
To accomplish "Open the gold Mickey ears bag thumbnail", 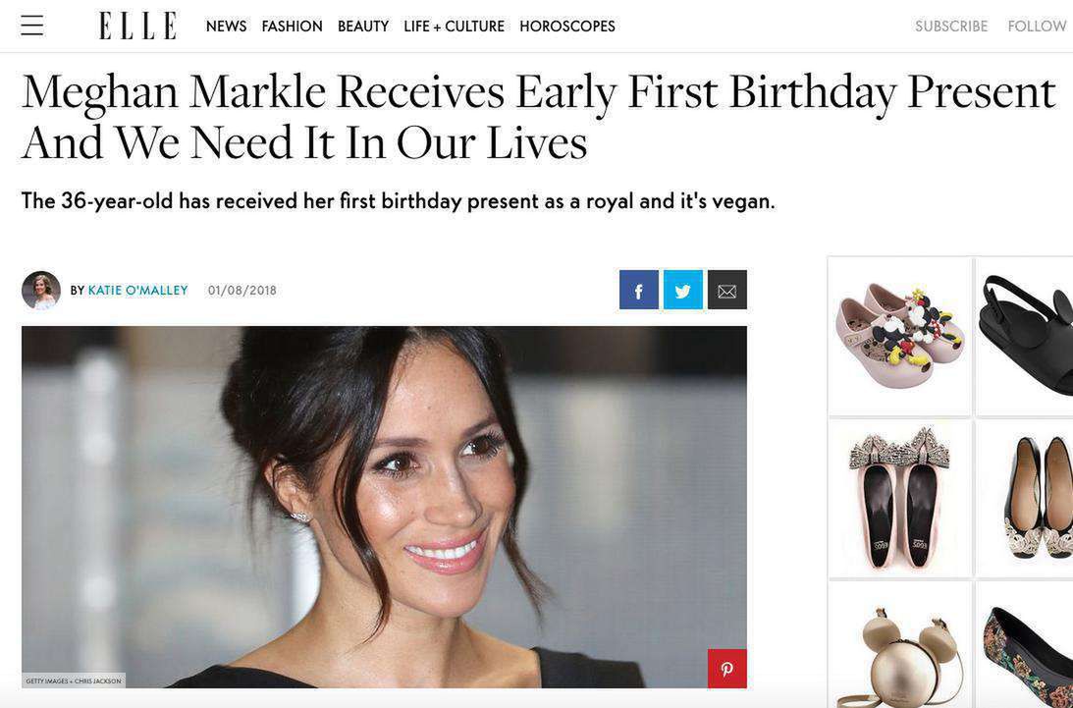I will tap(899, 648).
